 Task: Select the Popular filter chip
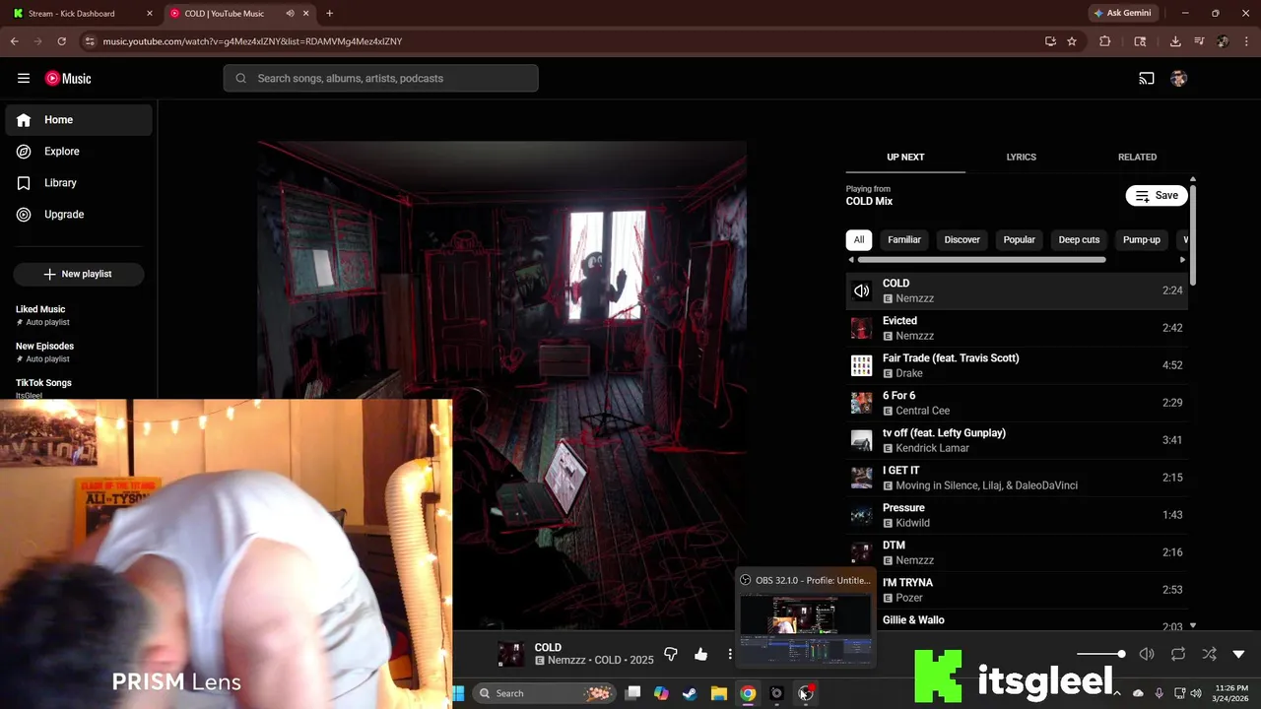(x=1019, y=239)
